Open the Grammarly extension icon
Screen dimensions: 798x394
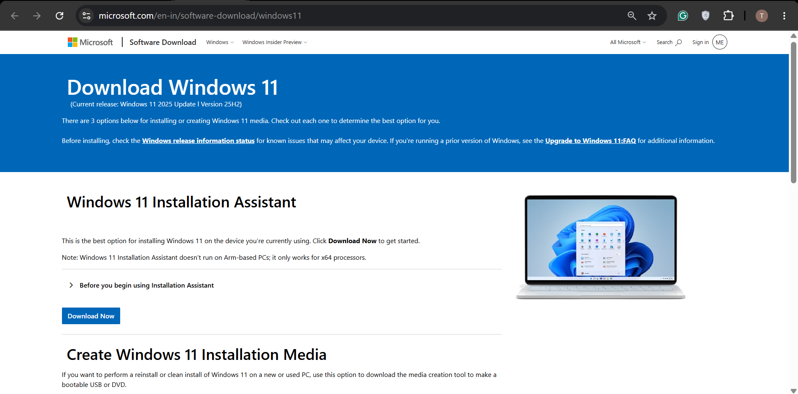pyautogui.click(x=683, y=16)
